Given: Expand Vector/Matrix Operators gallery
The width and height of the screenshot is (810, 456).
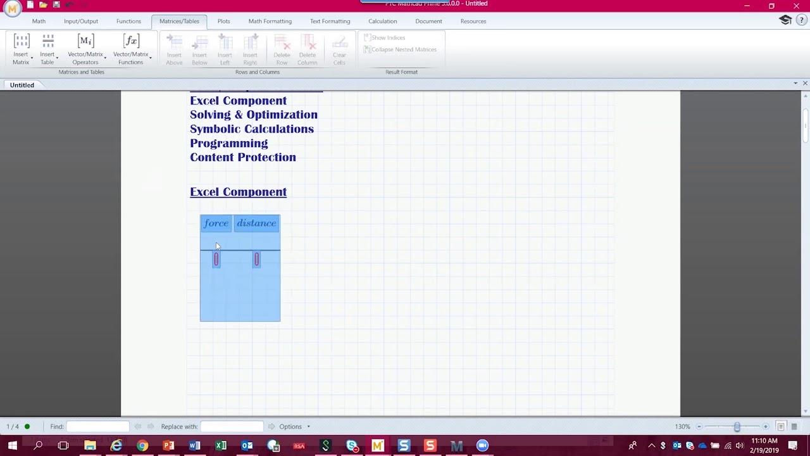Looking at the screenshot, I should 85,50.
